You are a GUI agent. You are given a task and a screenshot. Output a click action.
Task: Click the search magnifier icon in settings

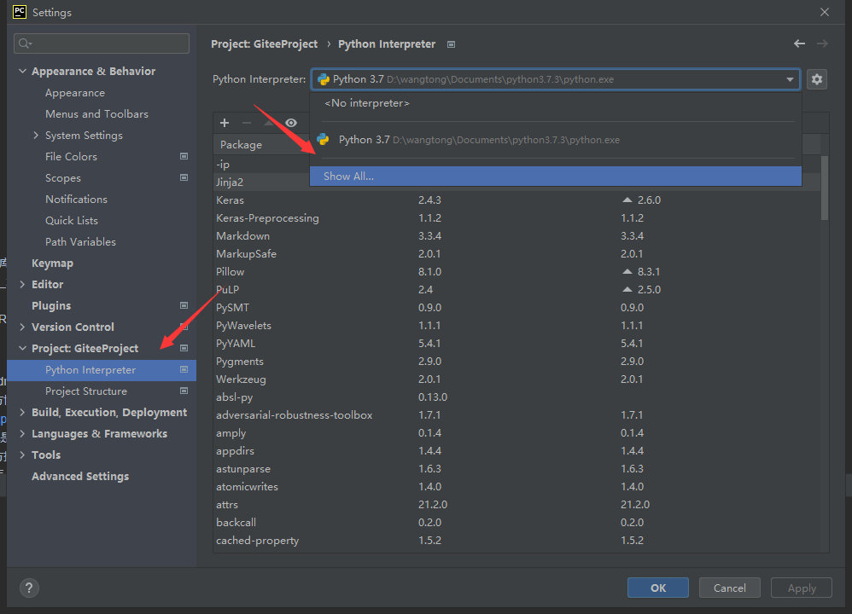coord(25,43)
